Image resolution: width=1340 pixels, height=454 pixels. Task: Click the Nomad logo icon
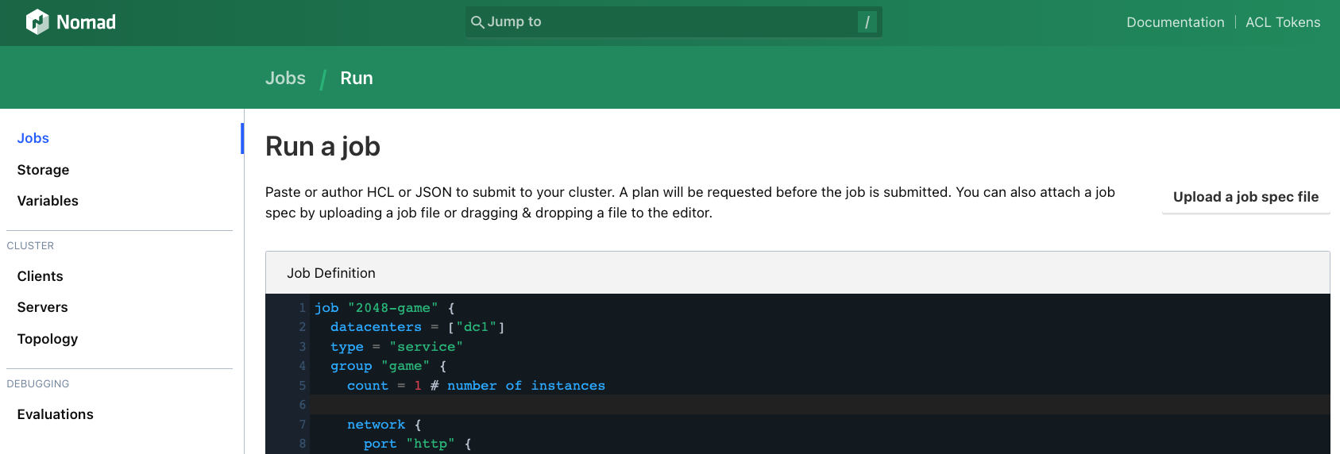click(37, 22)
